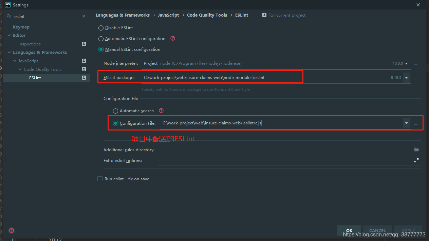Browse for Configuration File with ellipsis button
This screenshot has width=429, height=241.
click(416, 123)
